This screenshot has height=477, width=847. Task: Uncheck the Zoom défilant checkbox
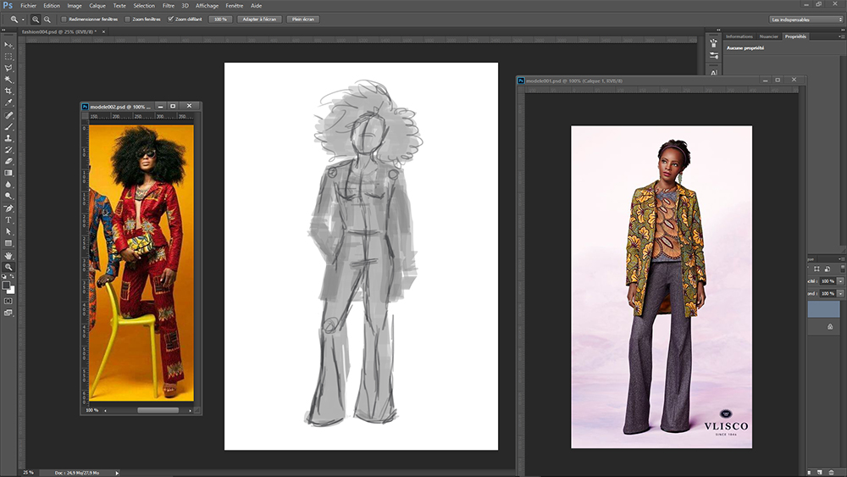170,19
